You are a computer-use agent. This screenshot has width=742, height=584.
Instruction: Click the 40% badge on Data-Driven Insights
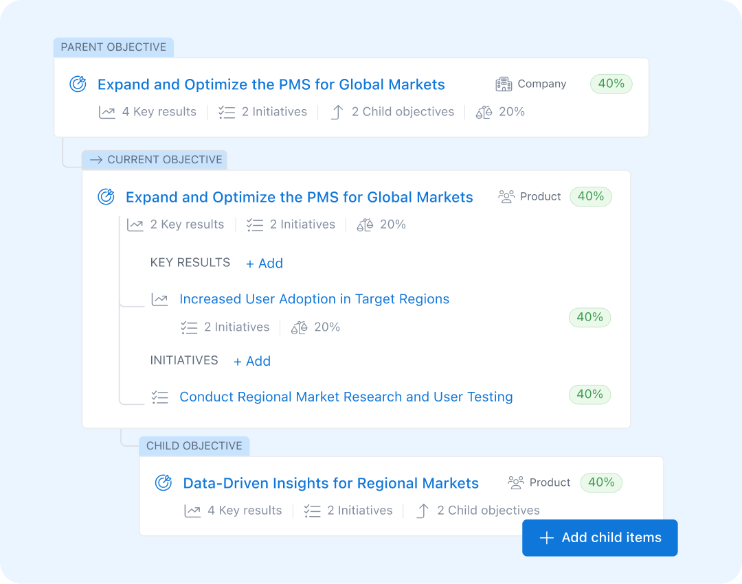click(601, 482)
